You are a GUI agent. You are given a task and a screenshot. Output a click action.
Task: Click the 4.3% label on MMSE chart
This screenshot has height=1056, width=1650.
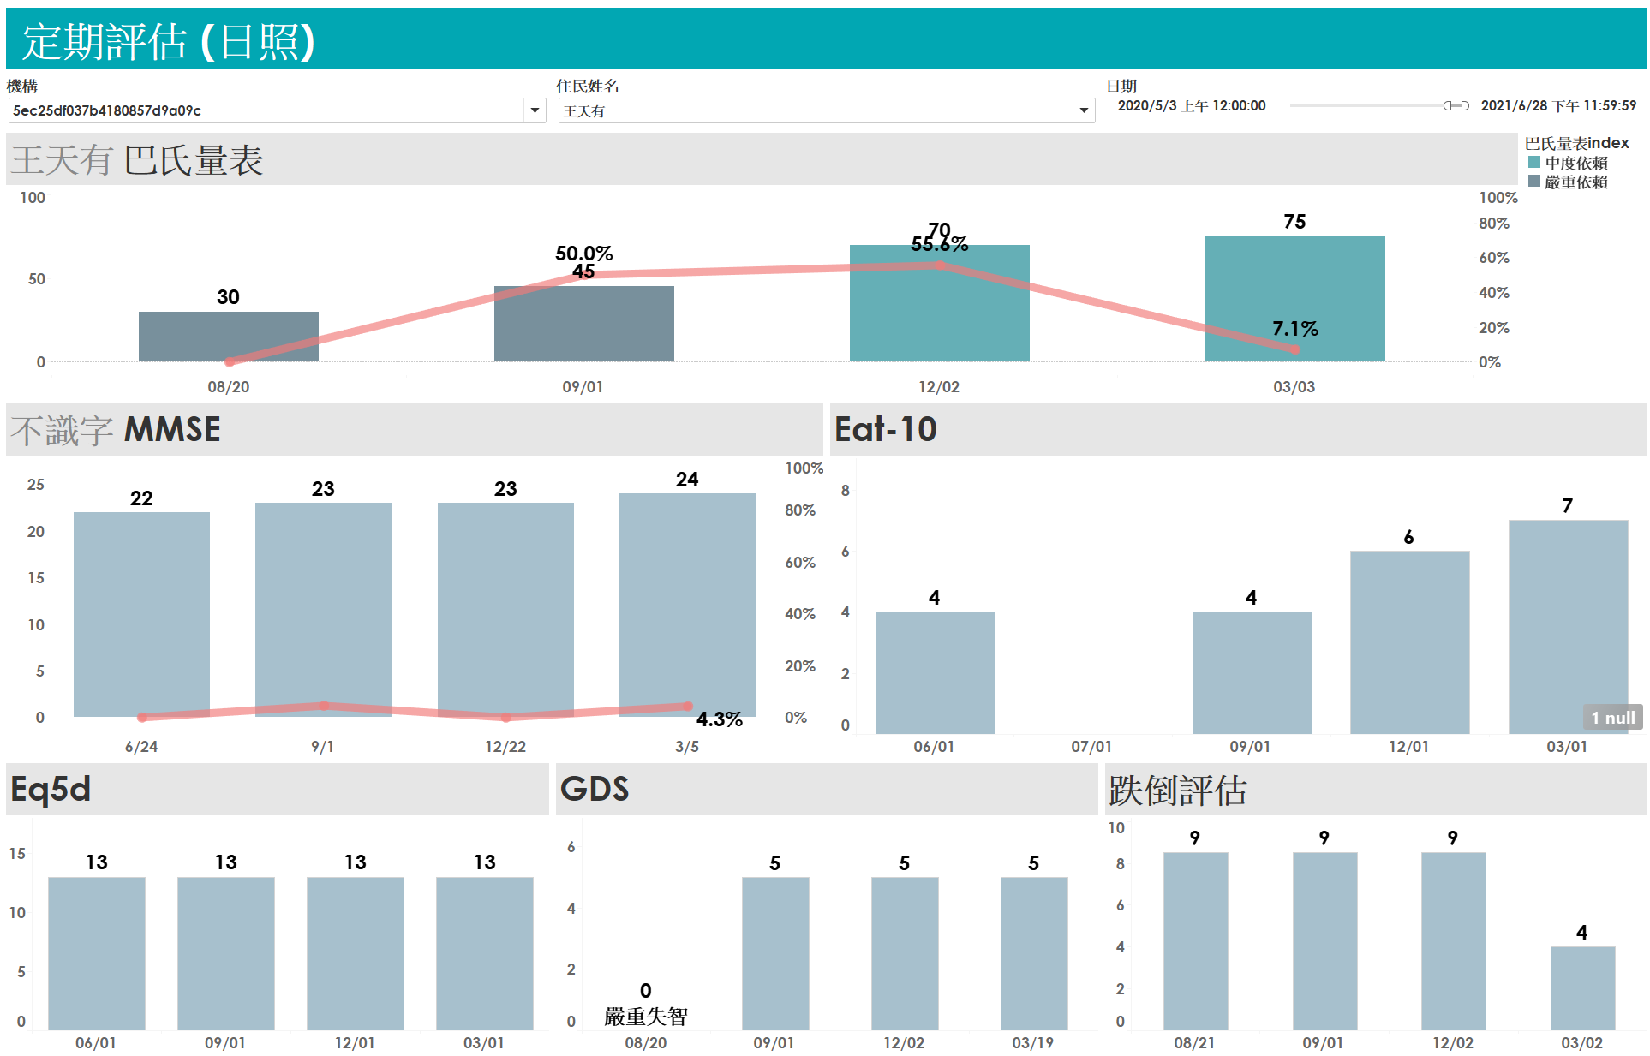[x=719, y=719]
